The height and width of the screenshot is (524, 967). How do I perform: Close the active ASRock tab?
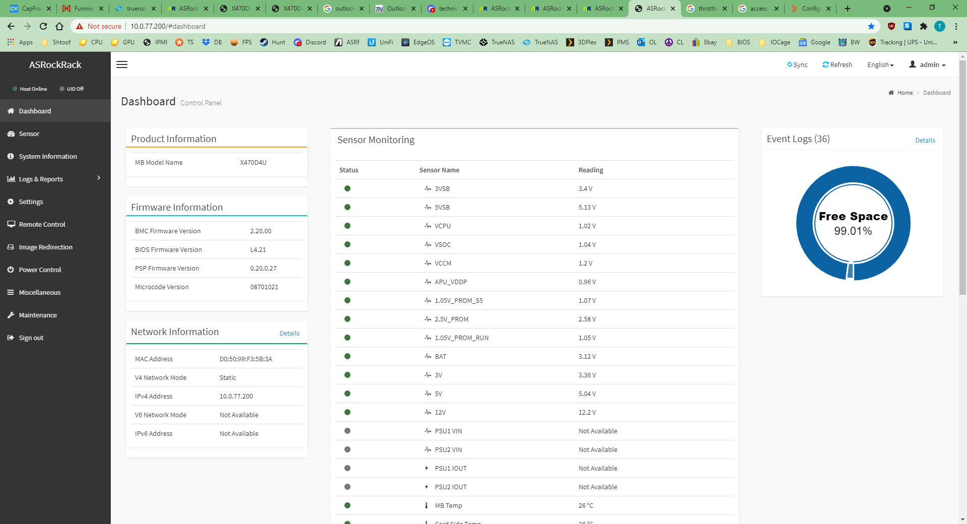pyautogui.click(x=673, y=9)
